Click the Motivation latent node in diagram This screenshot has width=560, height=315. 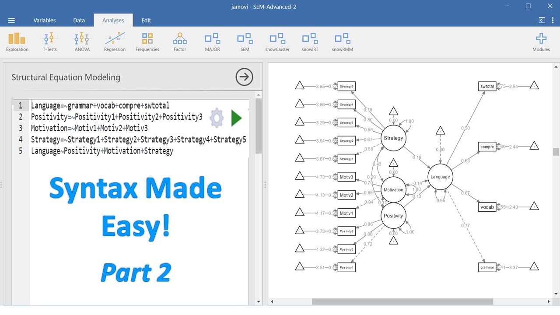click(393, 190)
